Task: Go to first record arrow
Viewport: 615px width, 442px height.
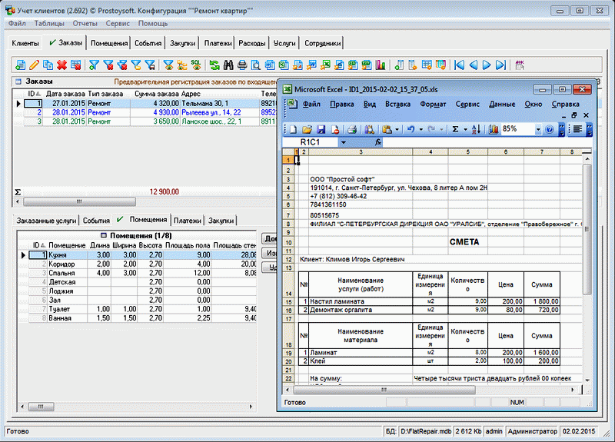Action: click(x=459, y=65)
